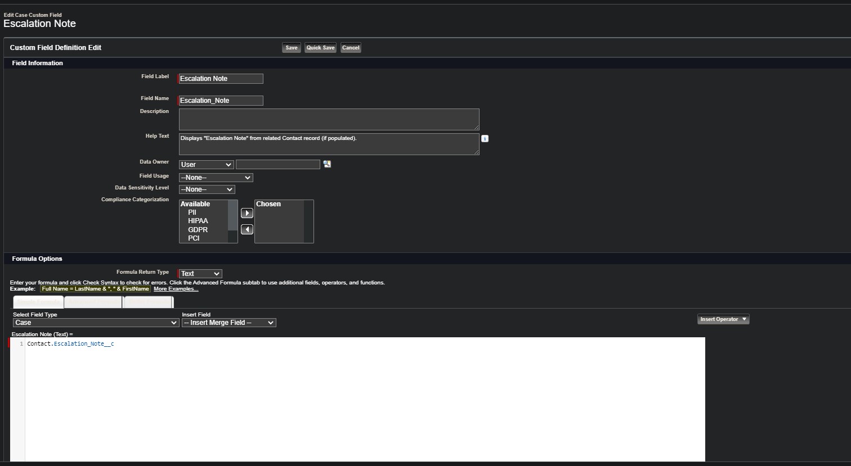Image resolution: width=851 pixels, height=466 pixels.
Task: Open the More Examples link
Action: [176, 289]
